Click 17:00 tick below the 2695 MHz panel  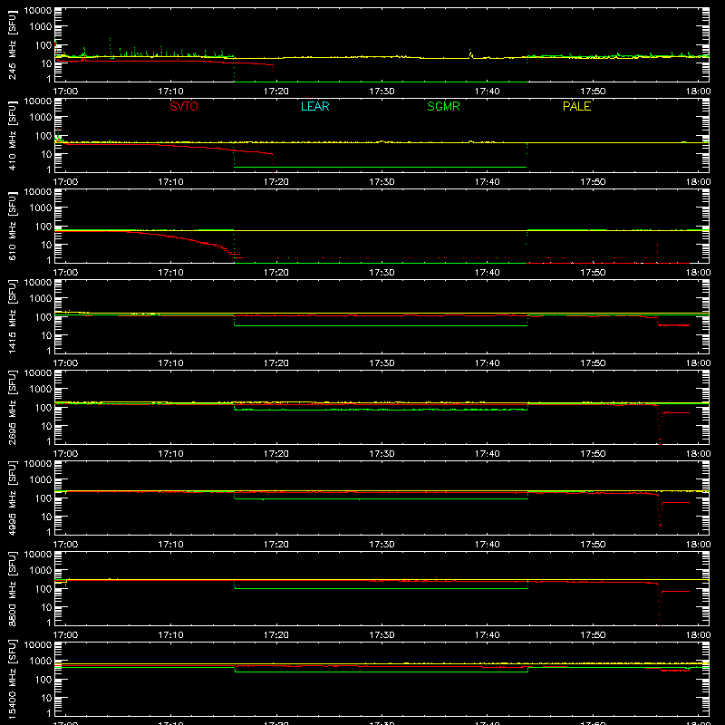(65, 454)
